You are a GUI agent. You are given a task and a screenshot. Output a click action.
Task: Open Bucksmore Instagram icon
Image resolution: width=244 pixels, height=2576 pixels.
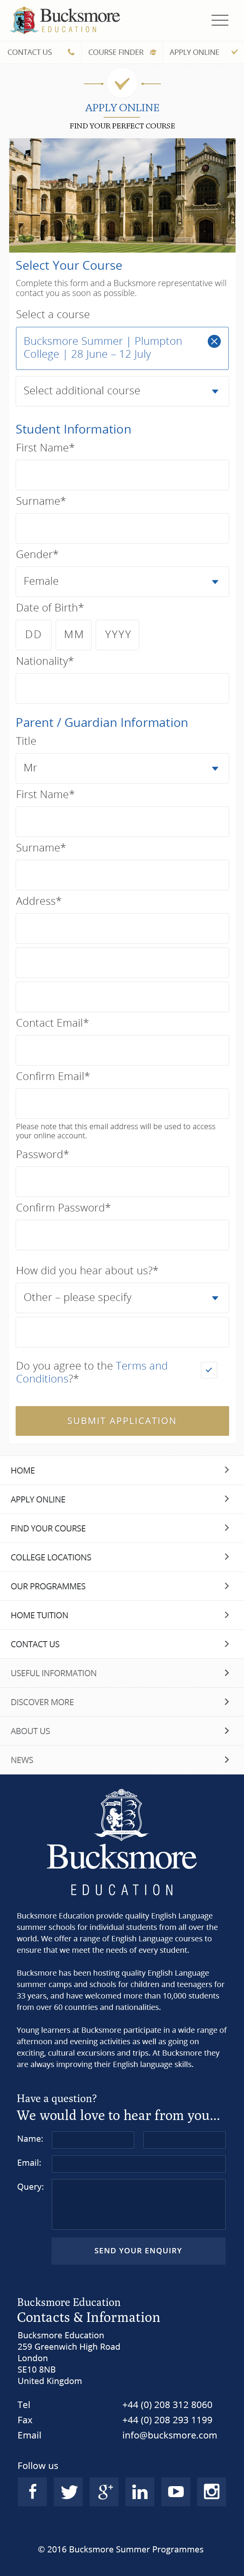(211, 2491)
